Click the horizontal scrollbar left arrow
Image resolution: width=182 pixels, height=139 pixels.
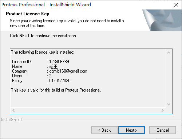[13, 110]
